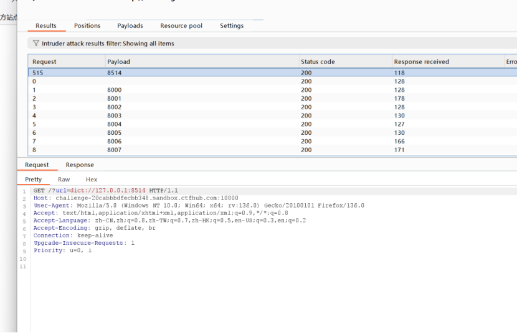
Task: Click the GET request line with dict URL
Action: point(105,190)
